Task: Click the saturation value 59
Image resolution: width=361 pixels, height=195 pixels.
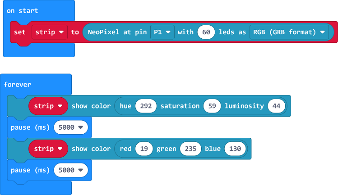Action: [x=211, y=106]
